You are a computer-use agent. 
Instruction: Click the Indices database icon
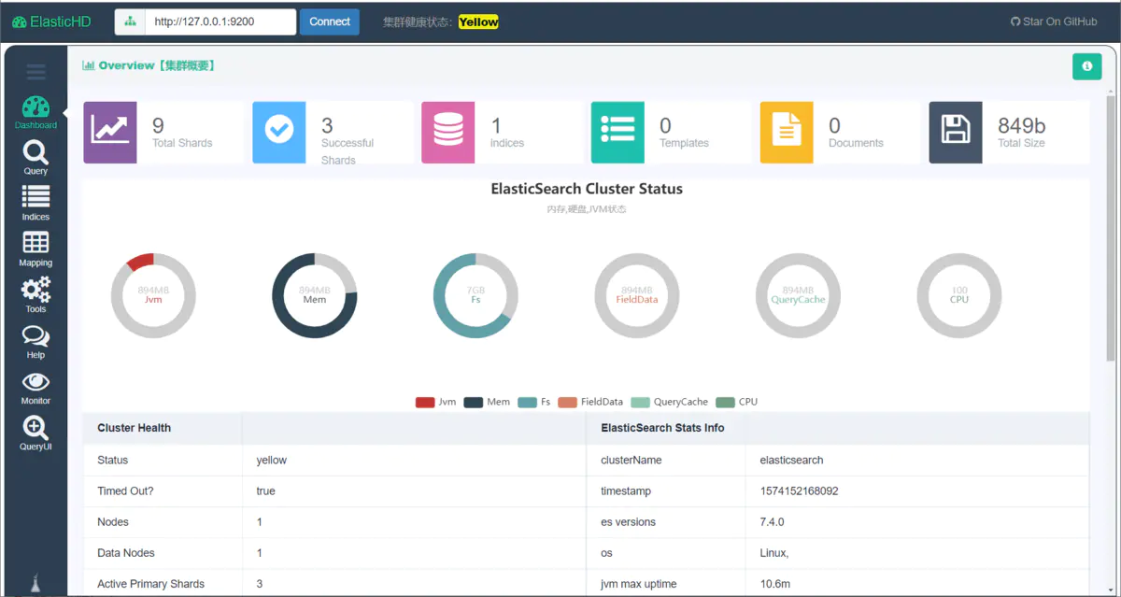click(448, 132)
